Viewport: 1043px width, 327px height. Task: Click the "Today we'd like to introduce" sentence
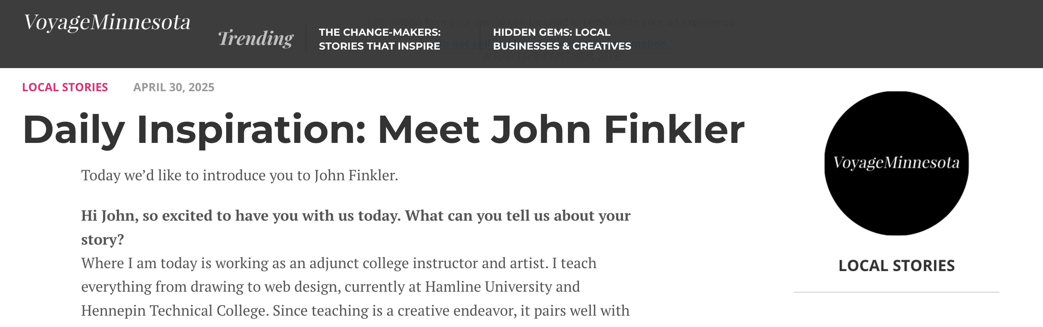(239, 175)
